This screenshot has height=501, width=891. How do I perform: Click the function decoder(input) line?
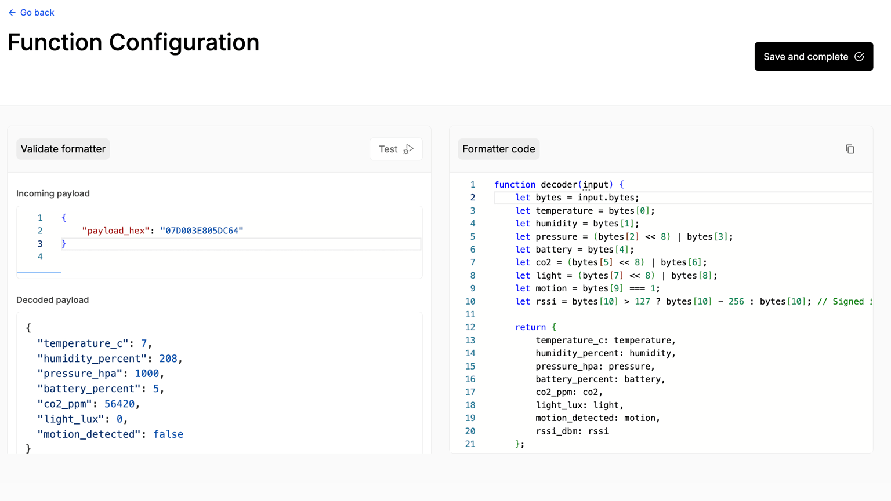[x=559, y=185]
